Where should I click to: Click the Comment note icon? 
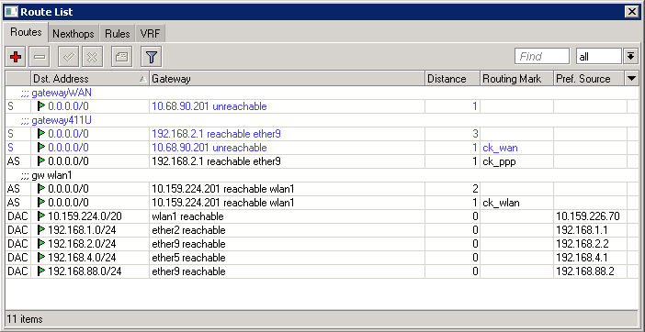(122, 57)
